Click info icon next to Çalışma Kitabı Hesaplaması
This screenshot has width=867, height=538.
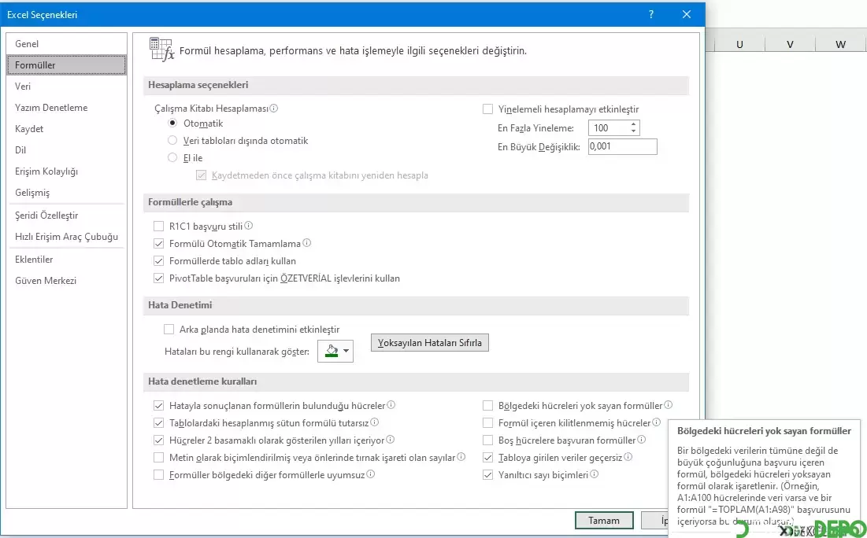point(274,109)
